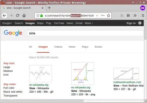Open Search in the black Google bar
The image size is (147, 103).
pyautogui.click(x=19, y=23)
